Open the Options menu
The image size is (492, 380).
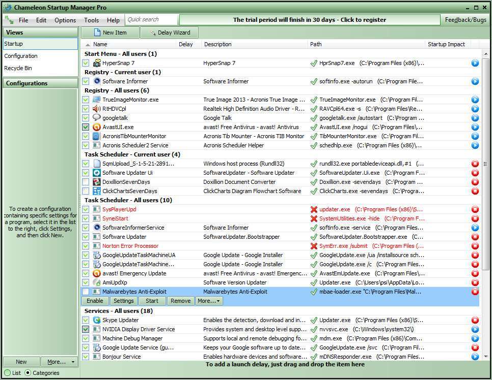tap(65, 20)
